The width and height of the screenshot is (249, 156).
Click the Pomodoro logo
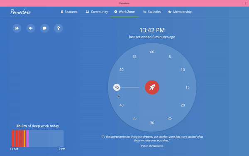point(21,12)
